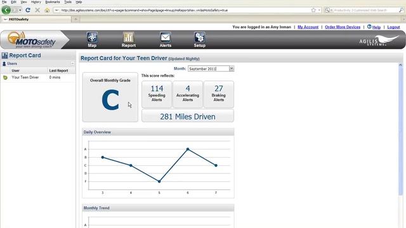406x228 pixels.
Task: Open the File menu
Action: [4, 2]
